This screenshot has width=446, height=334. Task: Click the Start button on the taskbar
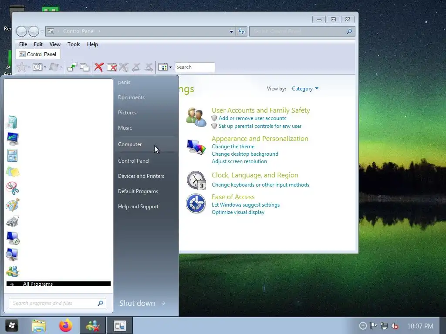point(12,325)
